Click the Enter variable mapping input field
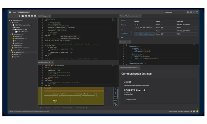 [147, 34]
